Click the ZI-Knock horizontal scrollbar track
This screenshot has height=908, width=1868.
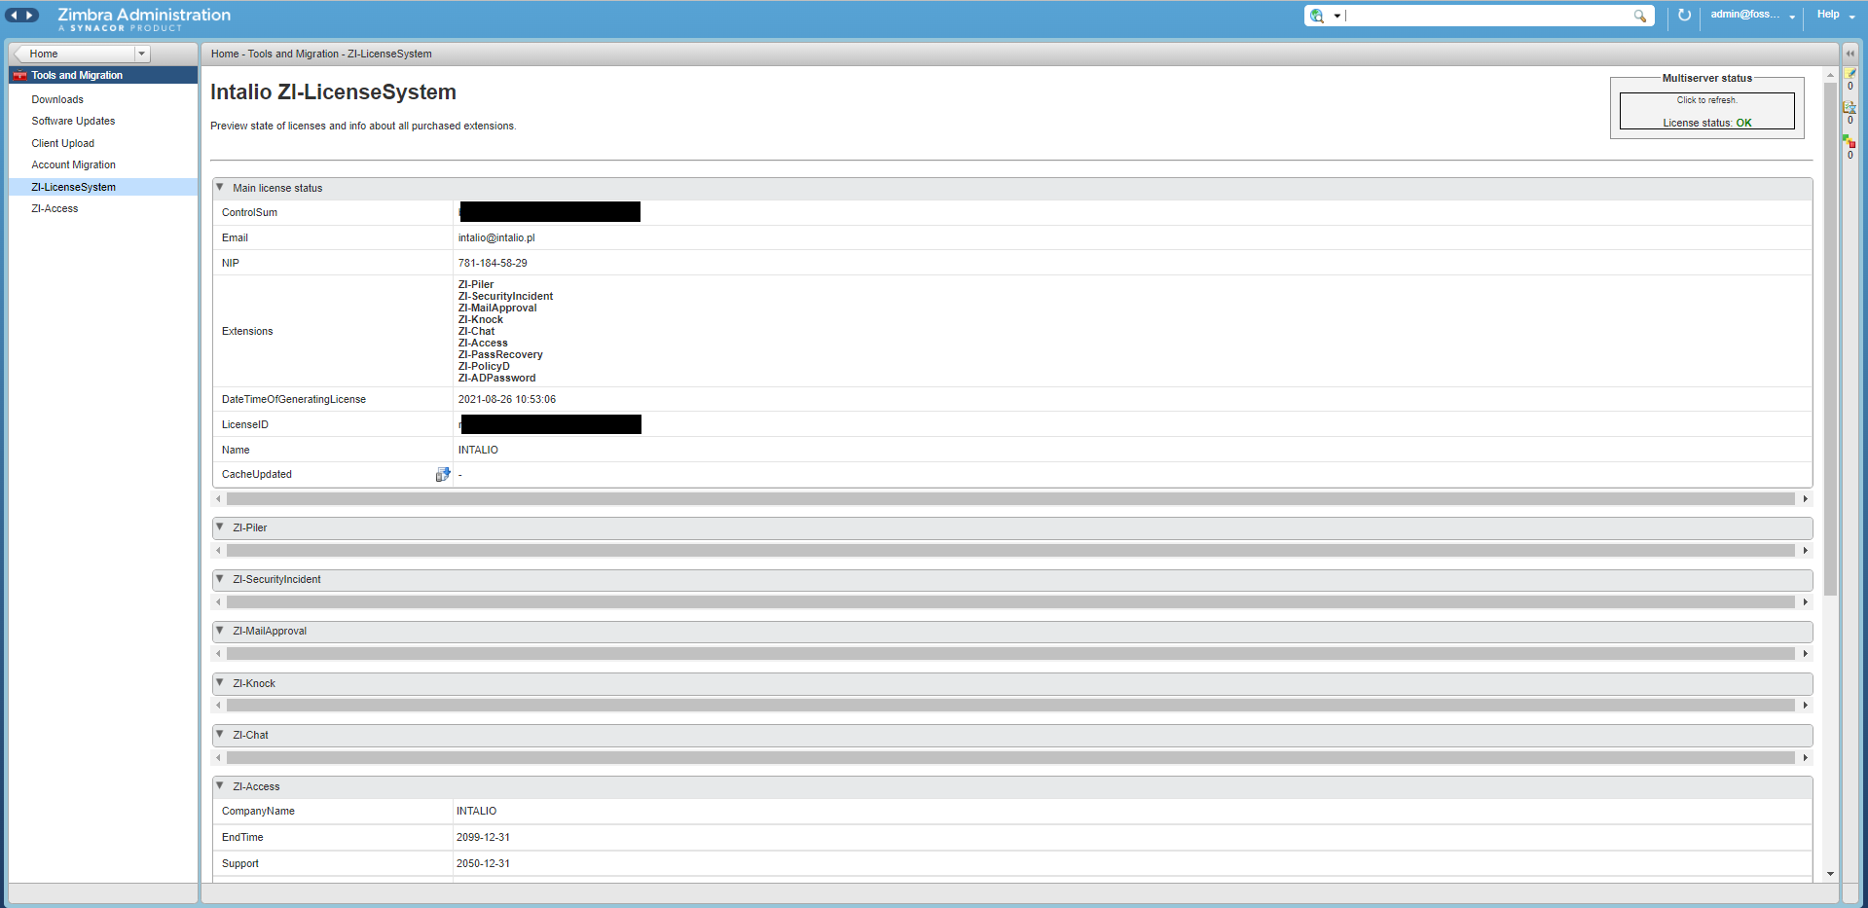tap(1010, 705)
